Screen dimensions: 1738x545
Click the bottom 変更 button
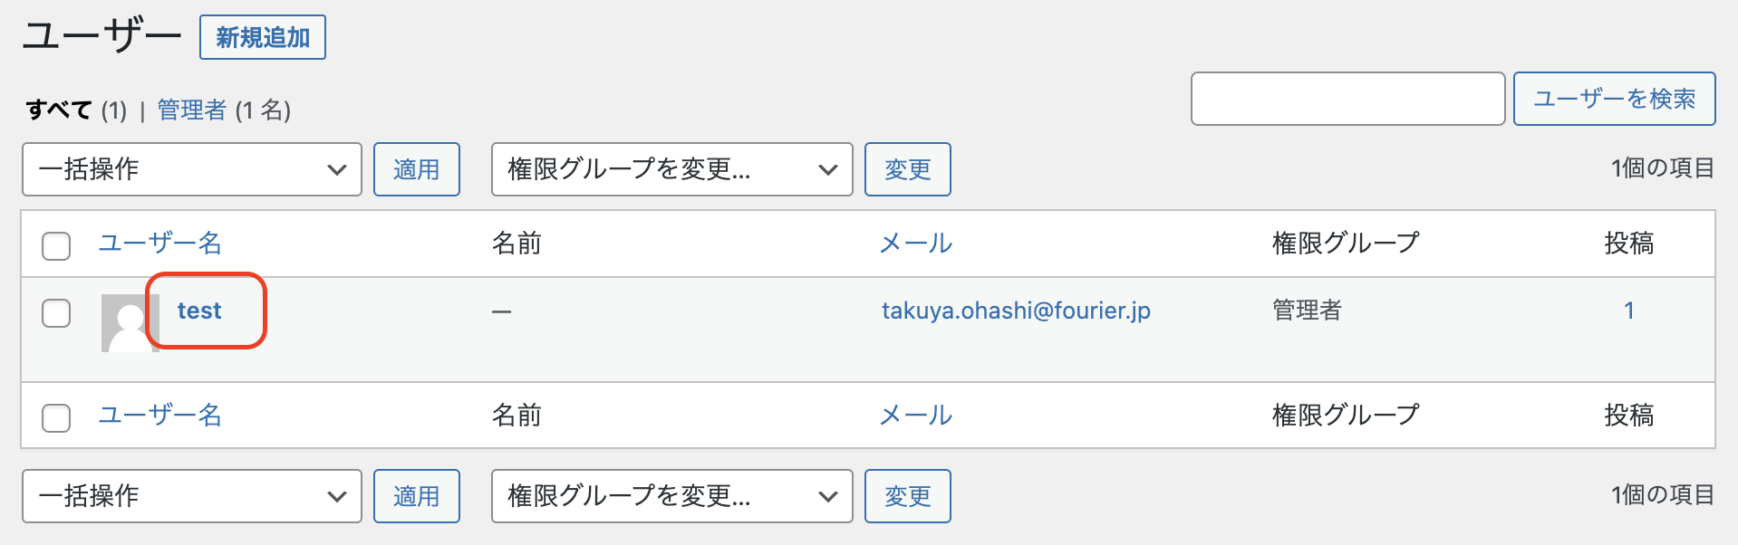pos(908,496)
